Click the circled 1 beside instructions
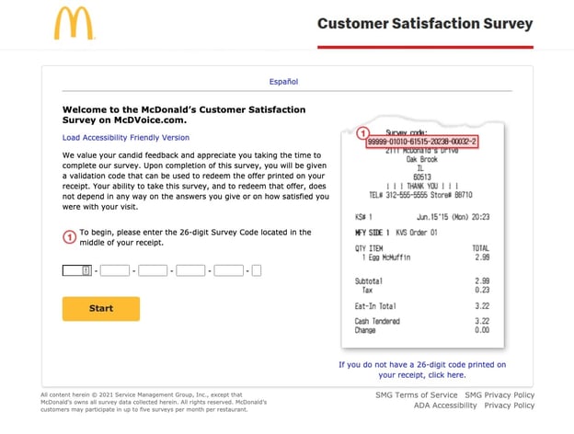 69,237
